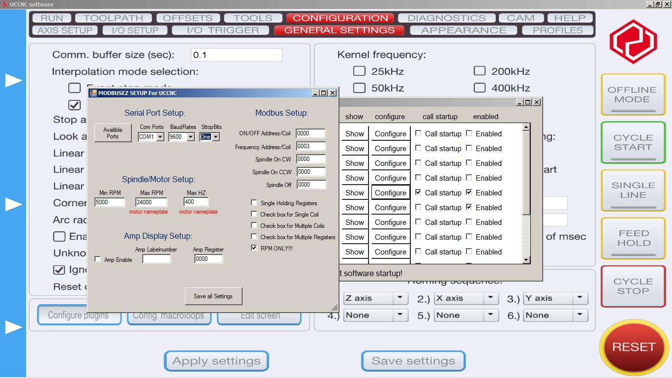Screen dimensions: 672x378
Task: Open the PROFILES sub-tab
Action: click(x=557, y=30)
